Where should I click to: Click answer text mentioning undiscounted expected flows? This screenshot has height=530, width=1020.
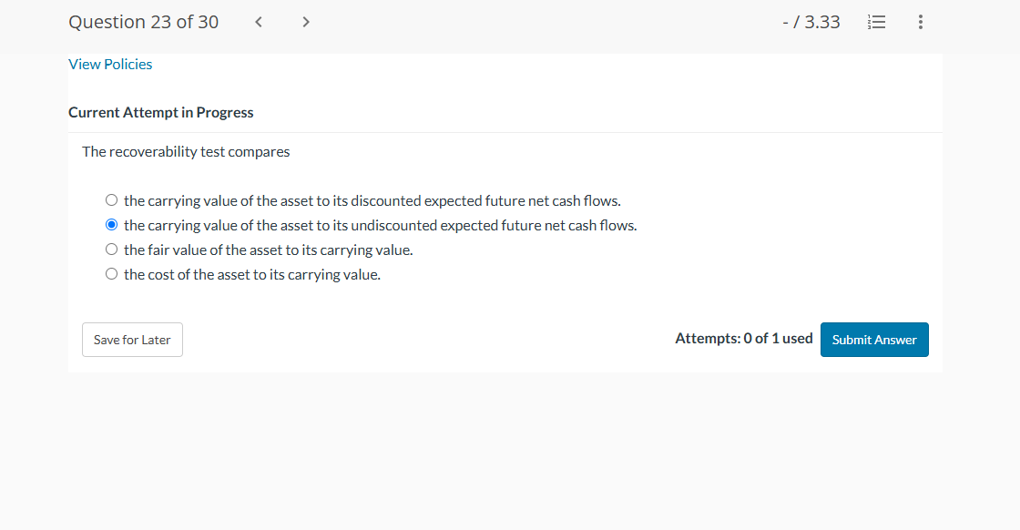[x=381, y=226]
